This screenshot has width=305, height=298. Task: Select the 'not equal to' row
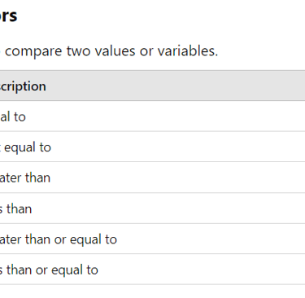[152, 147]
